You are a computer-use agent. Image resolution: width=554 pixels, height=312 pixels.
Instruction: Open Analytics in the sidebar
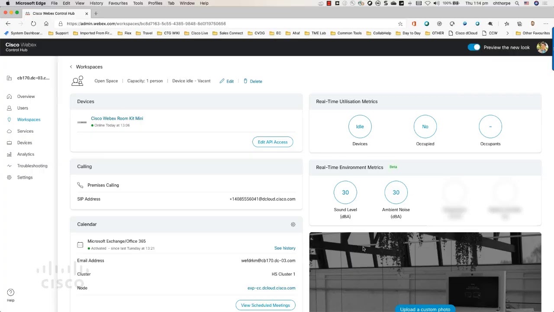point(26,154)
